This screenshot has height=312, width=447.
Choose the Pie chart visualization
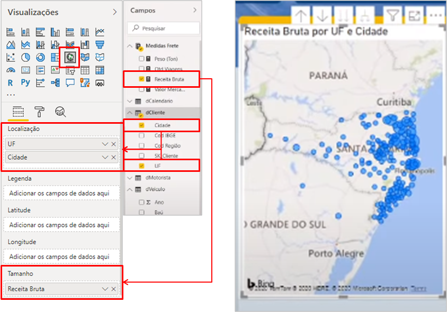click(x=25, y=57)
